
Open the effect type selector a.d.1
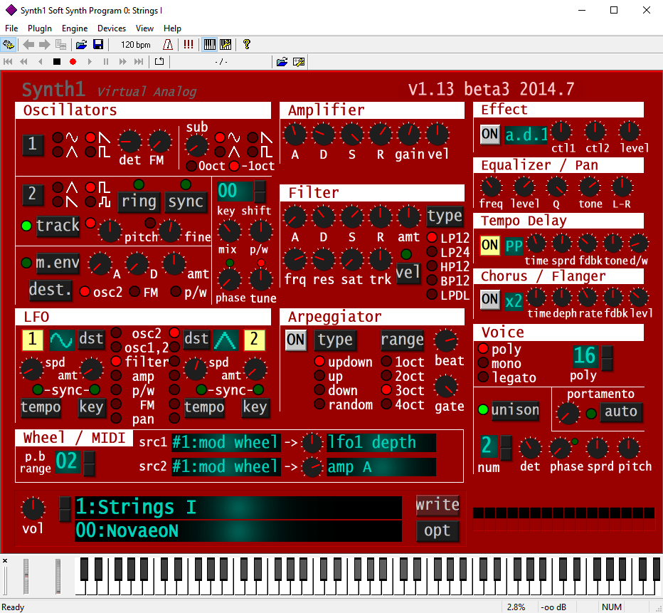tap(526, 135)
